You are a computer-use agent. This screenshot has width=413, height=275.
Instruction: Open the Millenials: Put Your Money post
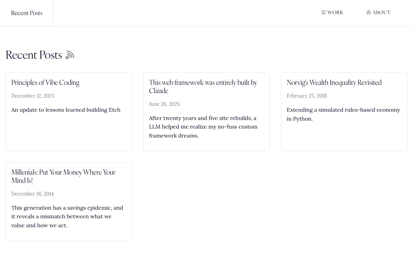pos(63,176)
